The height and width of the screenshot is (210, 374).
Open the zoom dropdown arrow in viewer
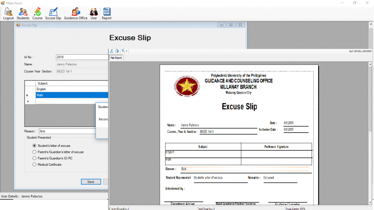(127, 51)
